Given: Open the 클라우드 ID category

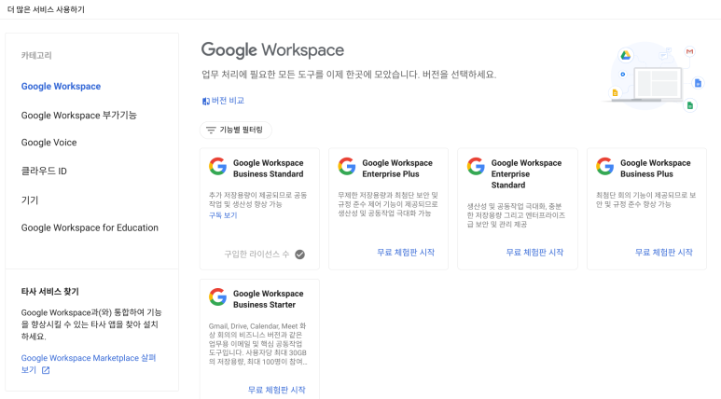Looking at the screenshot, I should click(x=44, y=171).
